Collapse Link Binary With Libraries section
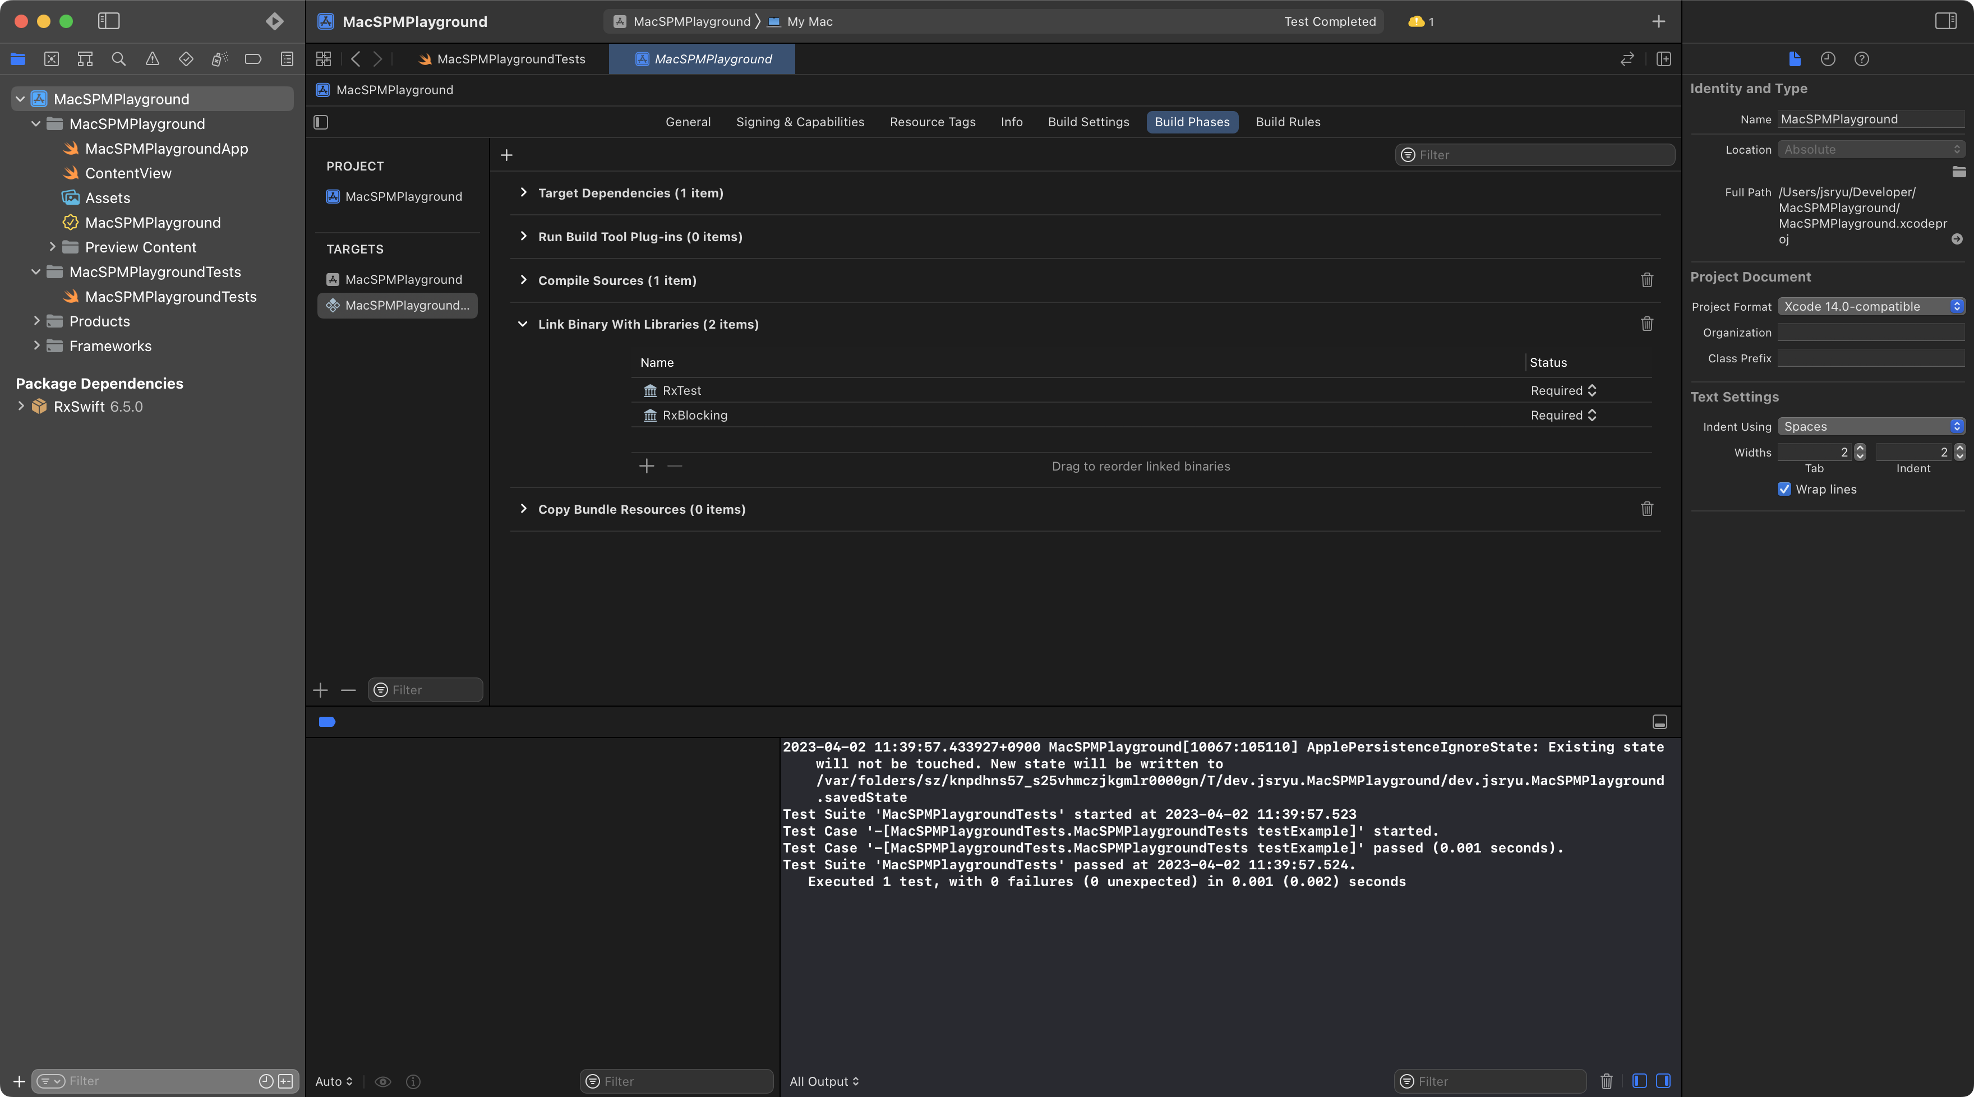This screenshot has height=1097, width=1974. click(523, 324)
